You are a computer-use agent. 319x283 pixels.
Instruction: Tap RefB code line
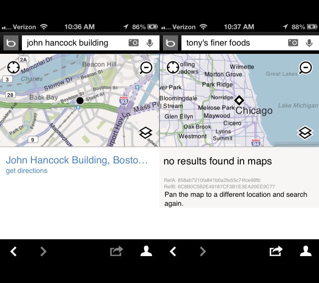219,187
